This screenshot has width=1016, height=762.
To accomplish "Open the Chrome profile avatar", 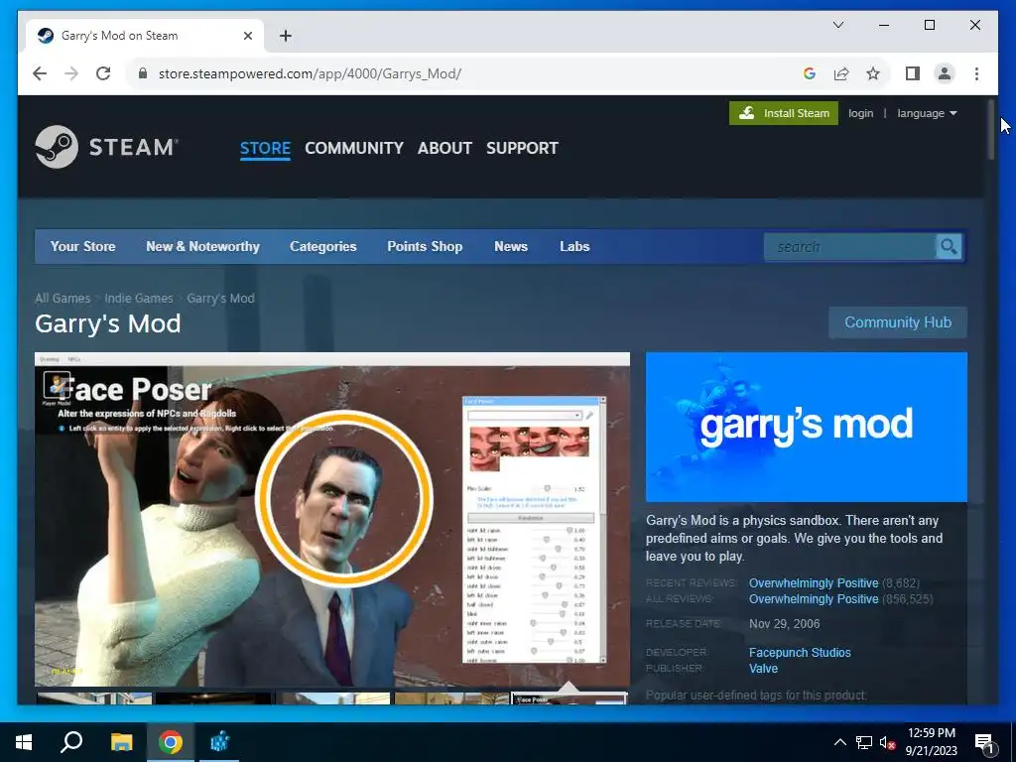I will [945, 73].
